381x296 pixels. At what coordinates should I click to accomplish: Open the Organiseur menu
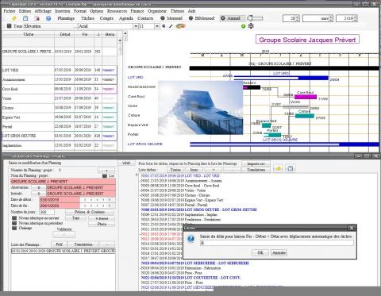pos(157,11)
